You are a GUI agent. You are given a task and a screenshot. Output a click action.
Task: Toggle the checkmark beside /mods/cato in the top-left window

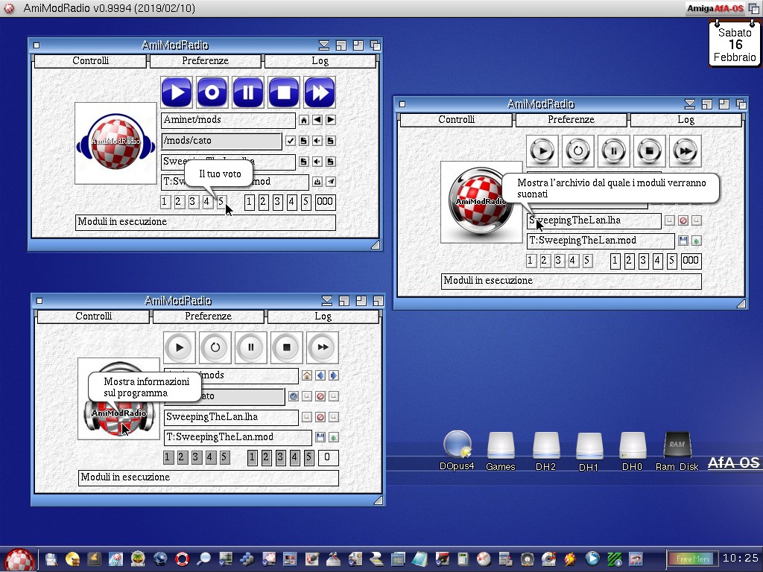[x=291, y=141]
